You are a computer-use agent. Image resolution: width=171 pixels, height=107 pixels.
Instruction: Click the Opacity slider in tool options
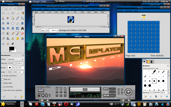[12, 63]
